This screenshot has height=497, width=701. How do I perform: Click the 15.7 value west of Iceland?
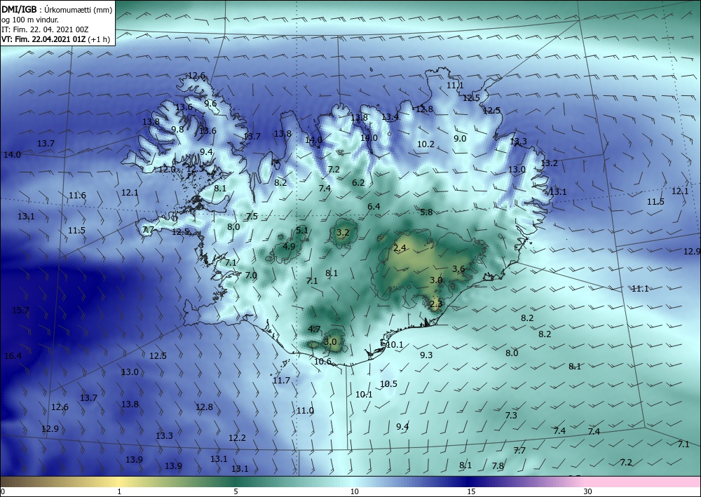(x=20, y=310)
